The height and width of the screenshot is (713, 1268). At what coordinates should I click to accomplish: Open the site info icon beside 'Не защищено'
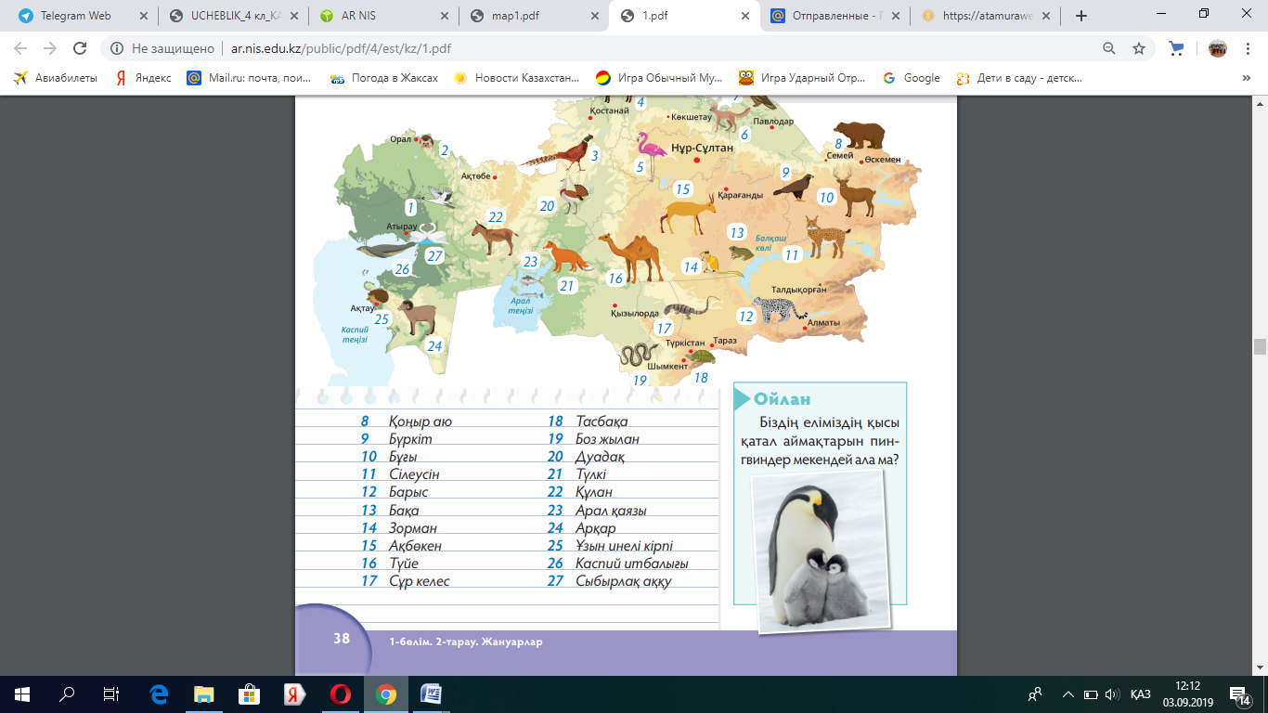[117, 48]
